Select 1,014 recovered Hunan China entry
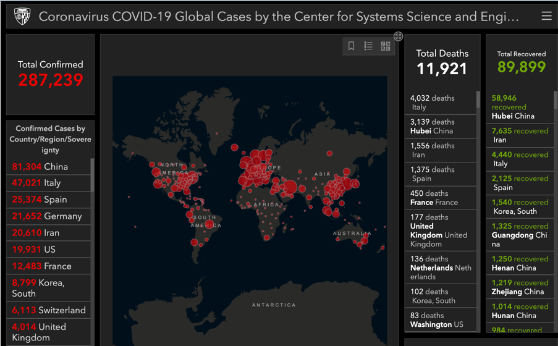The height and width of the screenshot is (346, 558). tap(520, 311)
